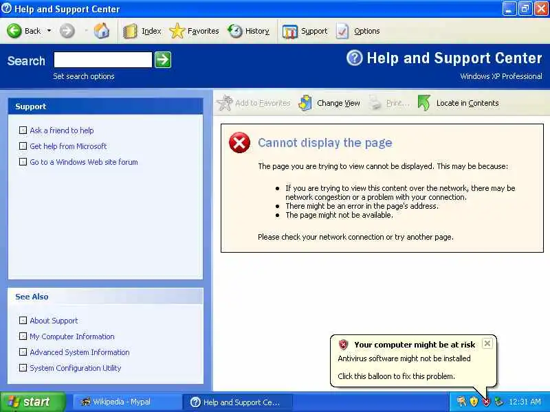Click the bullet box beside About Support
Screen dimensions: 550x412
pyautogui.click(x=23, y=321)
